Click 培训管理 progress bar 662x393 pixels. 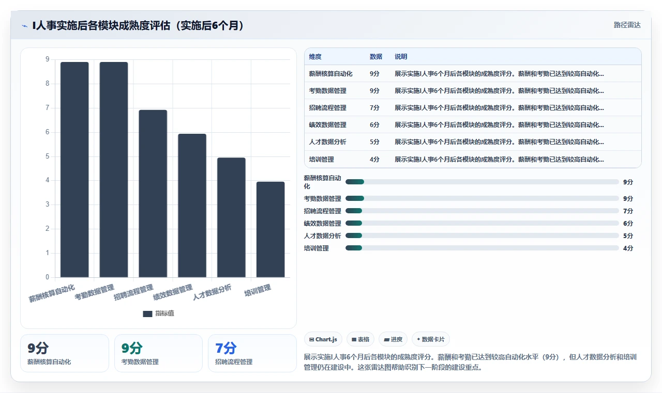click(482, 248)
